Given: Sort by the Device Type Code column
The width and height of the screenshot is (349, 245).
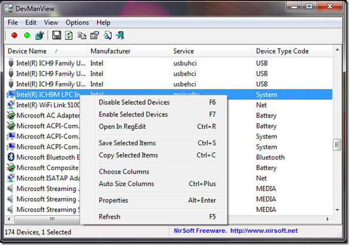Looking at the screenshot, I should click(282, 51).
